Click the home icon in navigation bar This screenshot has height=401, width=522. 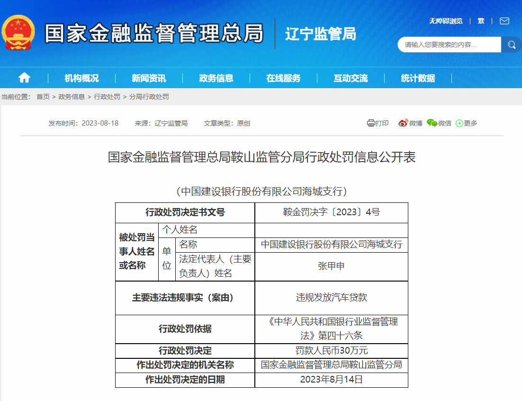pos(24,78)
